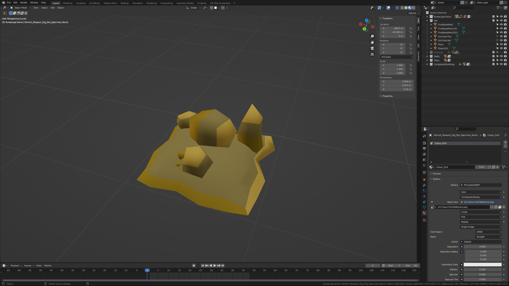Toggle viewport gizmos display button
The image size is (509, 286).
379,8
